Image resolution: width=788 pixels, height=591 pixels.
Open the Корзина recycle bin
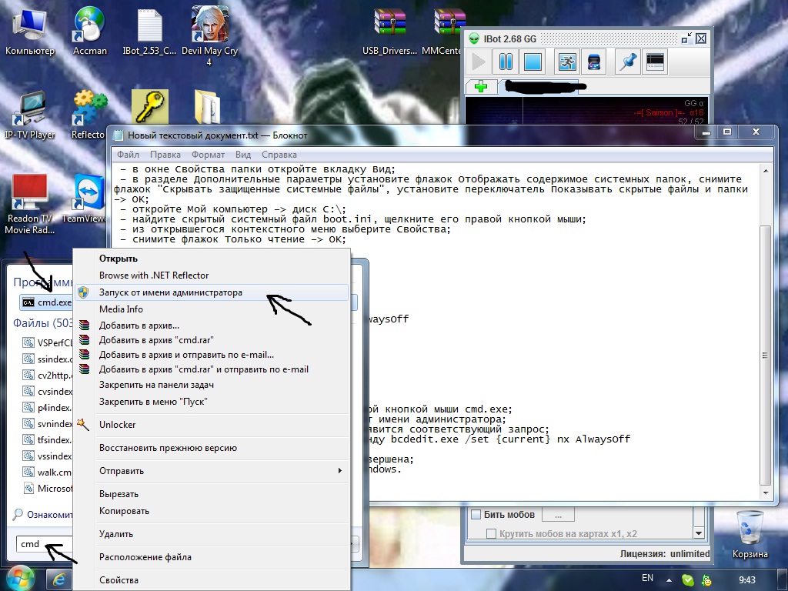(x=750, y=534)
